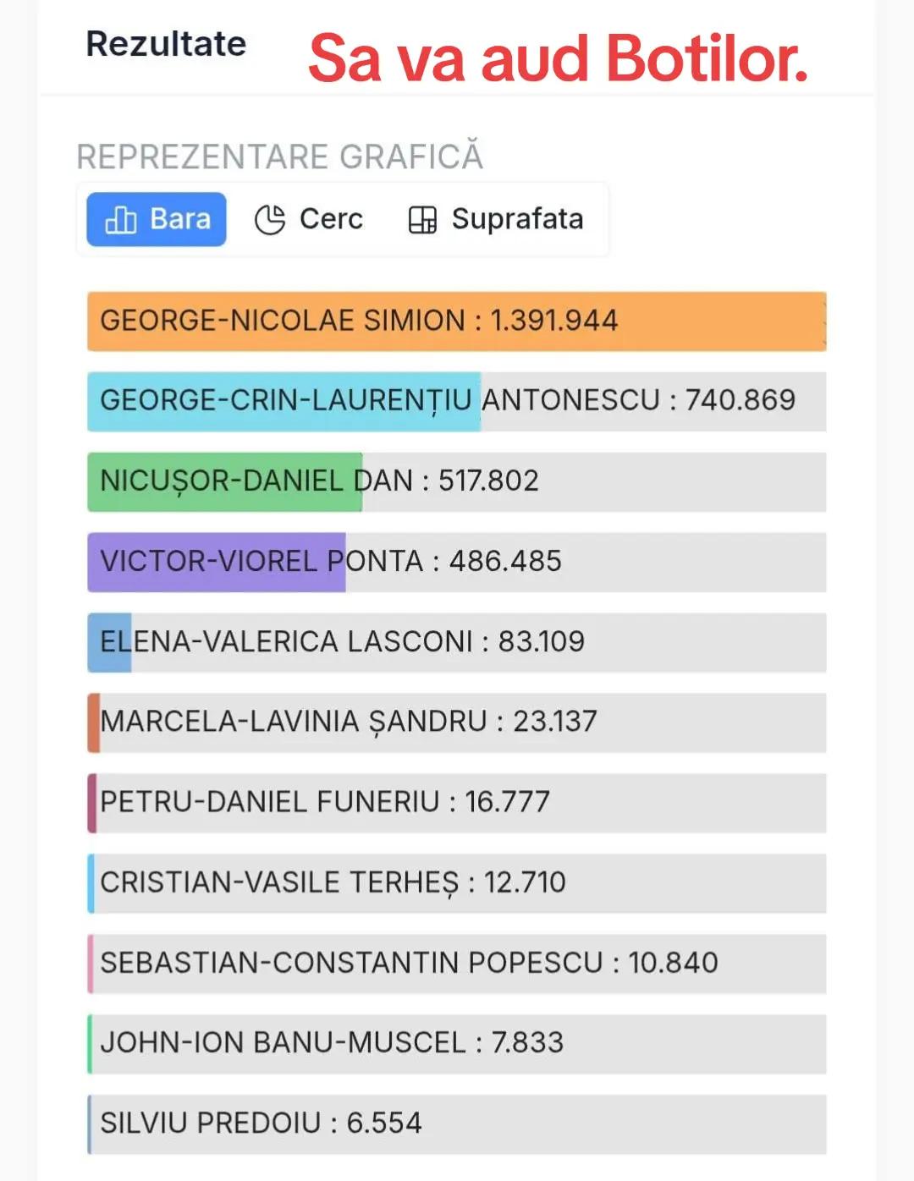Switch to the Cerc chart tab
Image resolution: width=914 pixels, height=1181 pixels.
[x=310, y=219]
